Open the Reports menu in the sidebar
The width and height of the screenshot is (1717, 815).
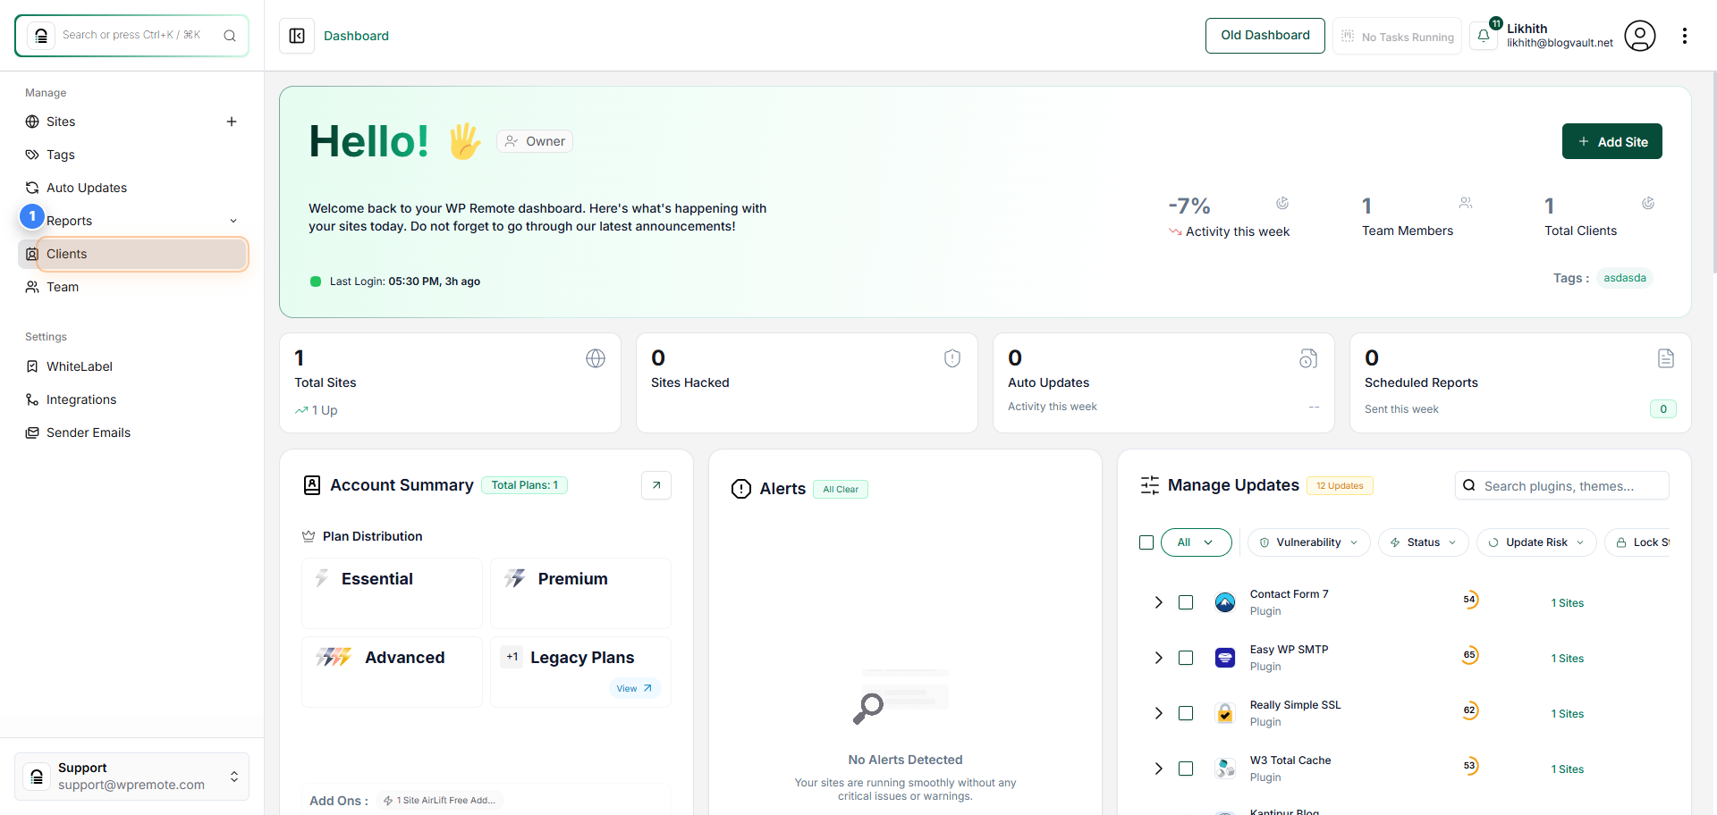coord(70,220)
